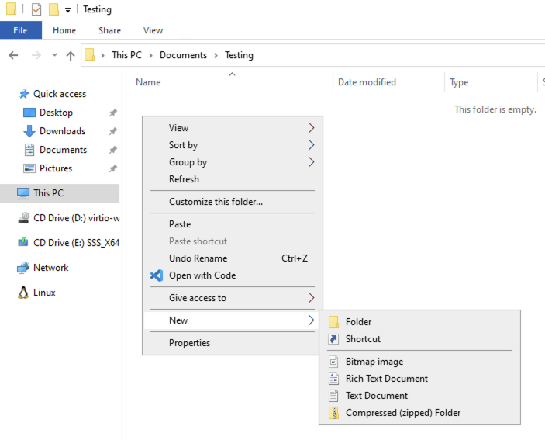
Task: Sort by the Date modified column header
Action: tap(367, 82)
